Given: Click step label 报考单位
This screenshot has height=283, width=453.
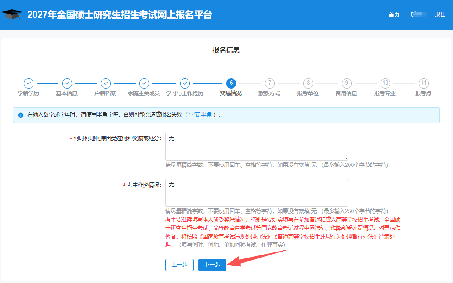Looking at the screenshot, I should (308, 93).
